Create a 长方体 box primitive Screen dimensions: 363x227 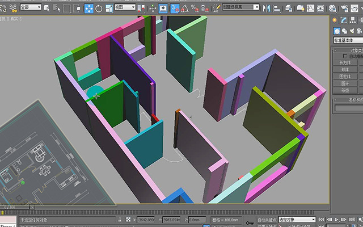[x=345, y=62]
